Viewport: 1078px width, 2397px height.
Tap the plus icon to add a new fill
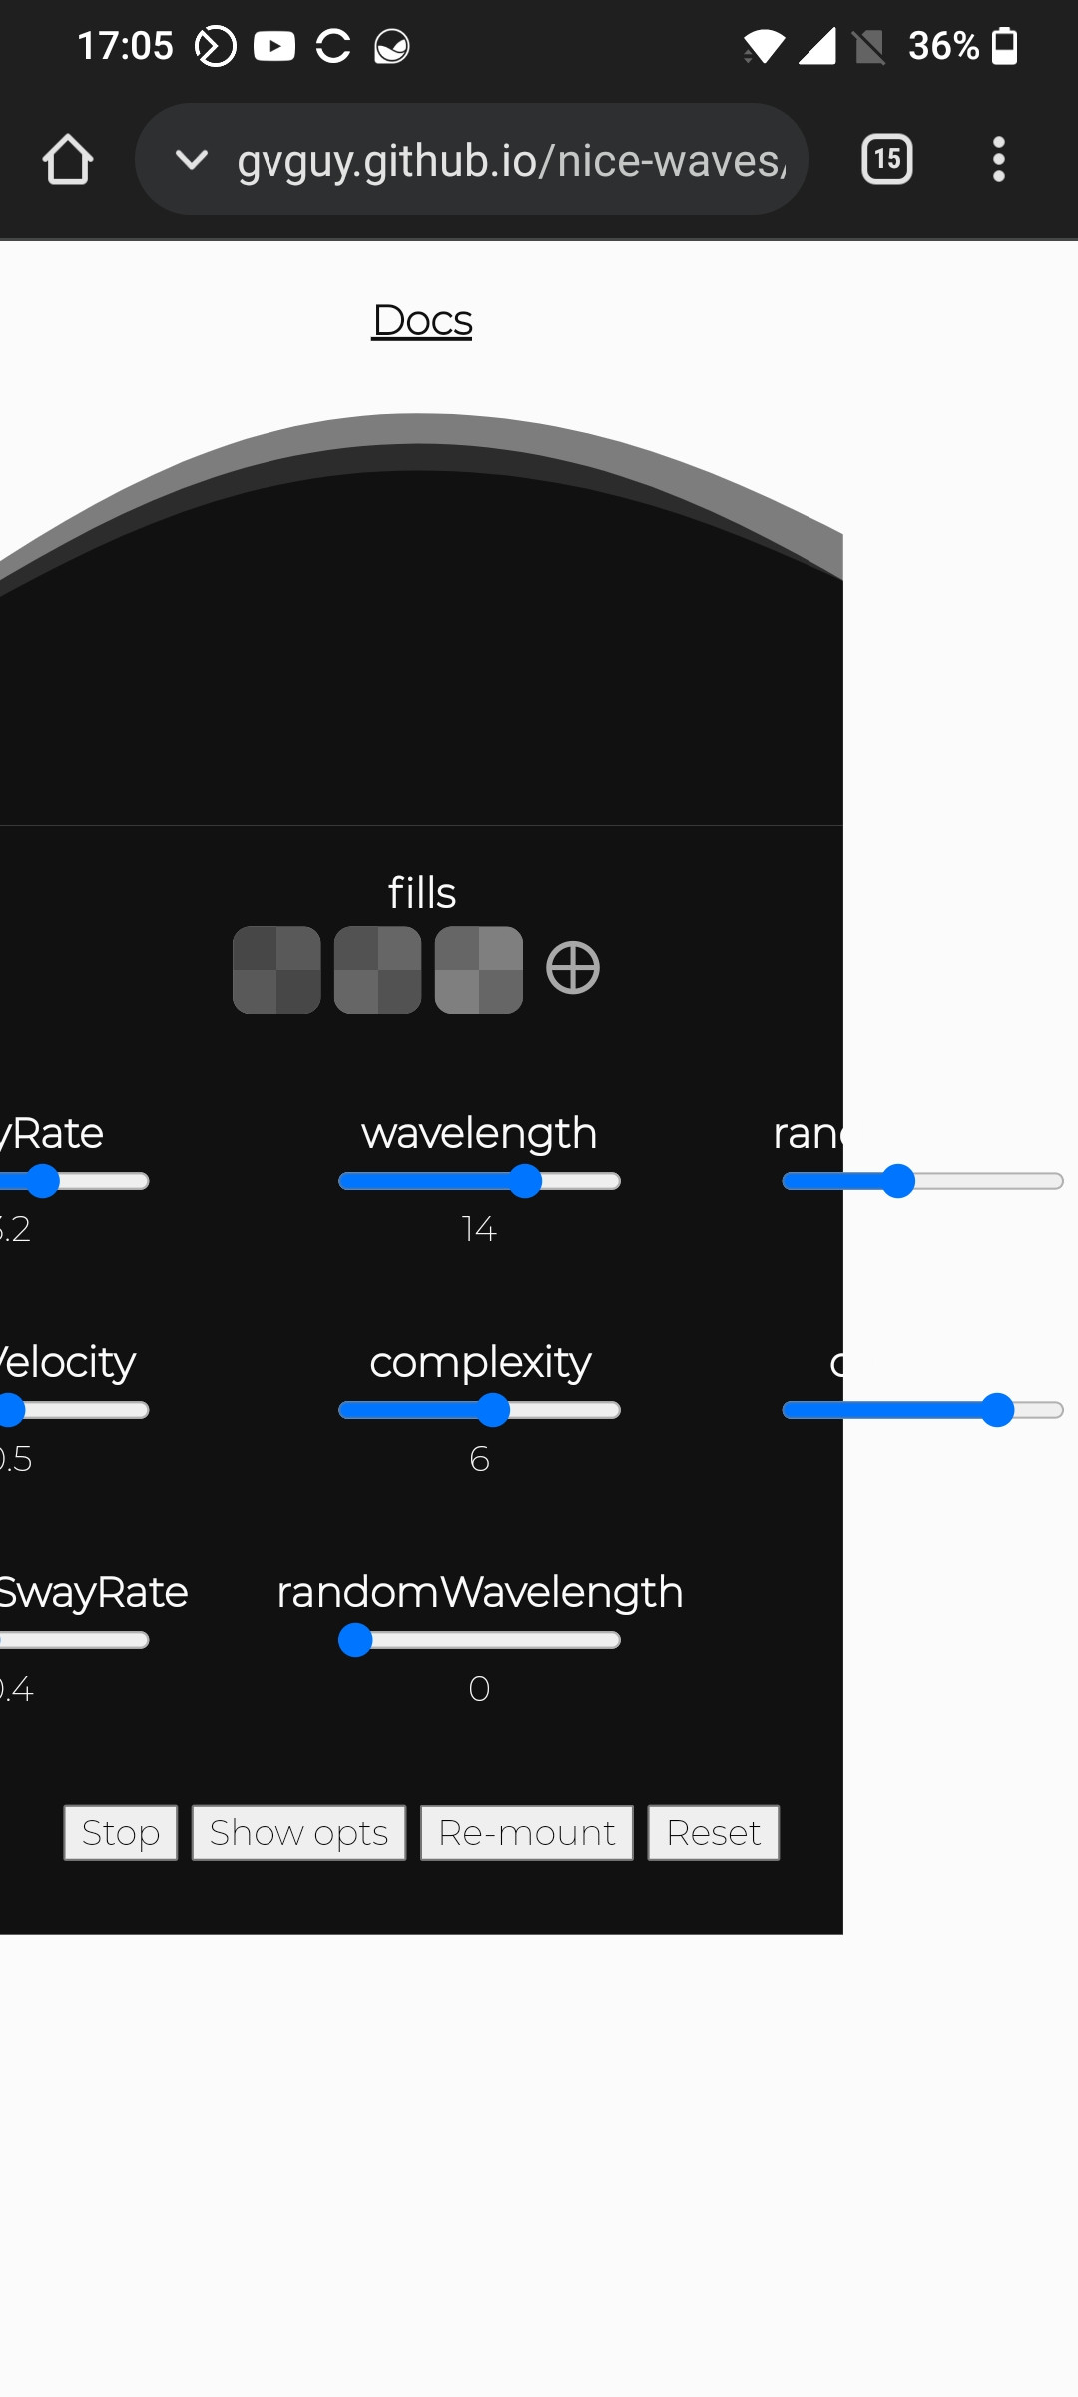pyautogui.click(x=570, y=967)
